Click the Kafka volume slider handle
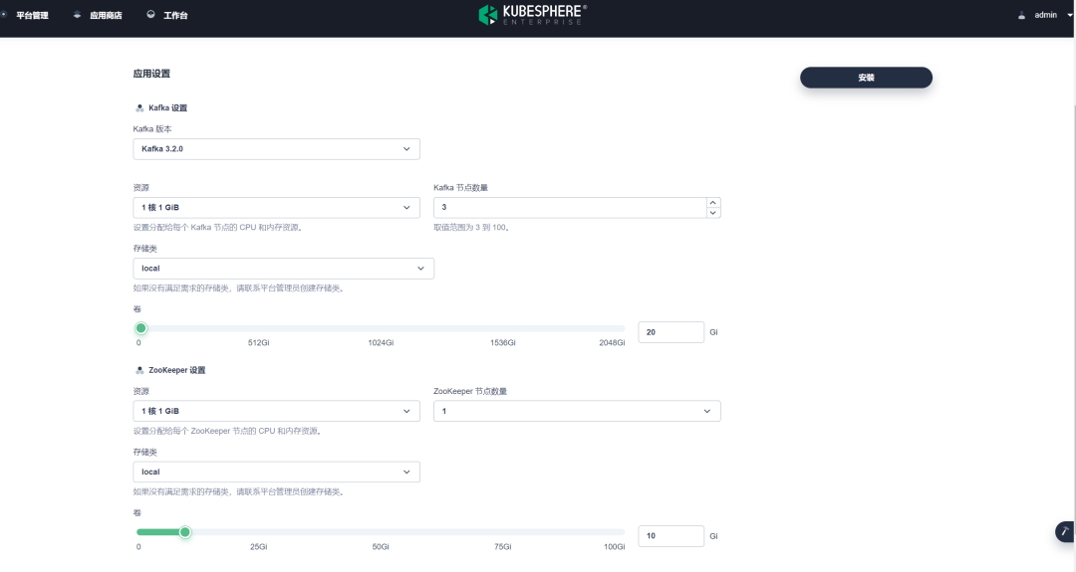Image resolution: width=1076 pixels, height=572 pixels. pyautogui.click(x=140, y=329)
